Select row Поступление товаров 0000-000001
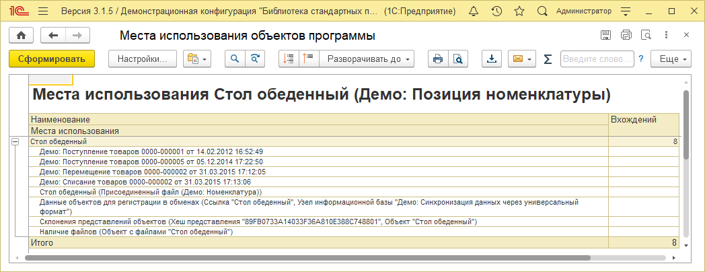 click(354, 151)
